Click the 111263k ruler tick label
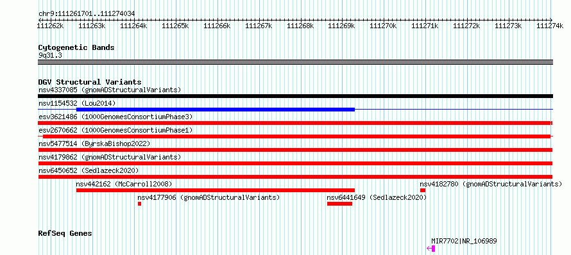The height and width of the screenshot is (255, 571). point(92,26)
